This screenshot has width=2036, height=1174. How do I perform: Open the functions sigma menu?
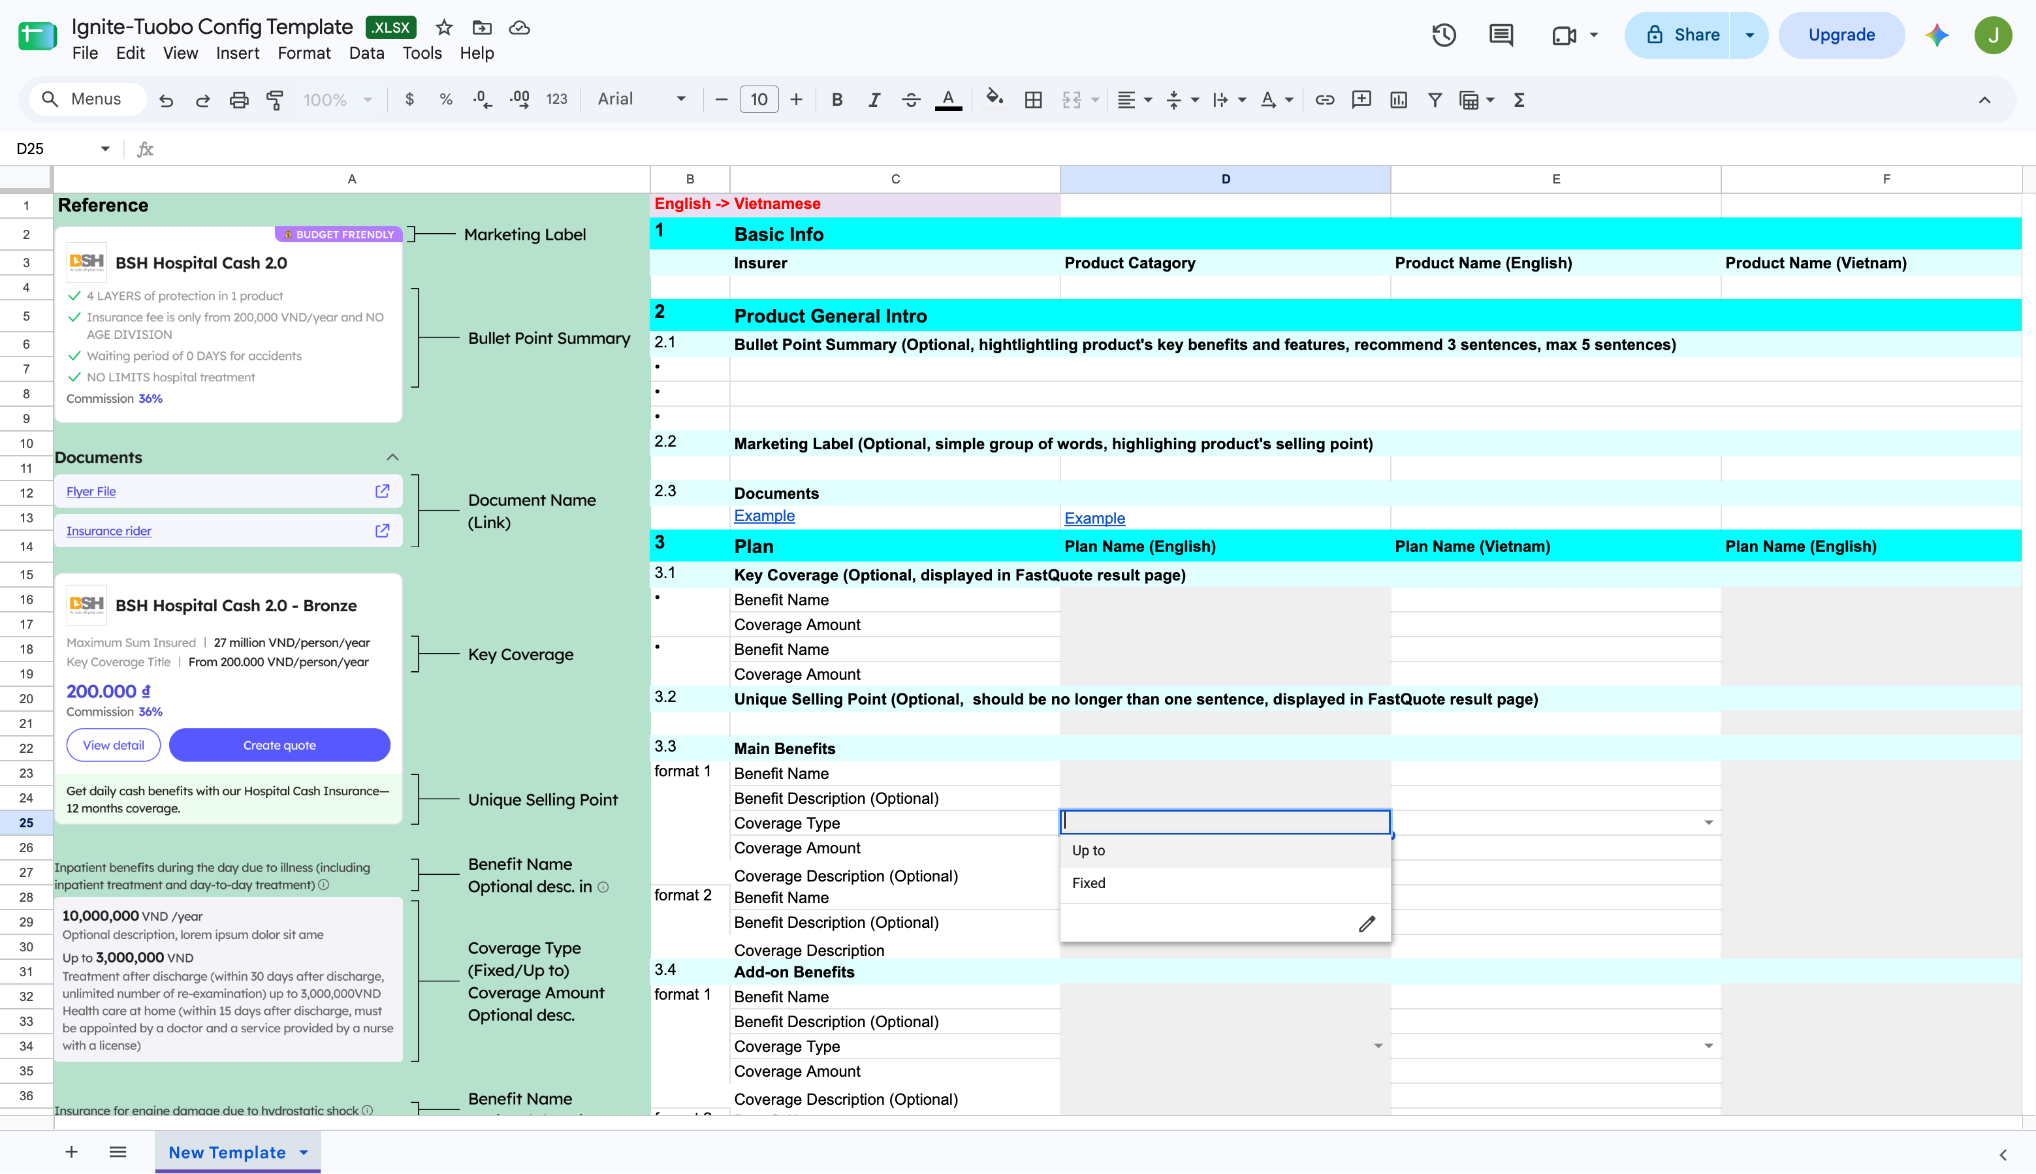[1519, 100]
